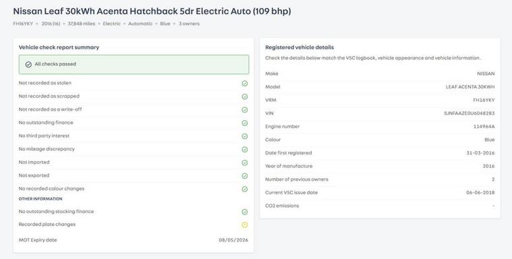Viewport: 512px width, 259px height.
Task: Click the Colour value 'Blue' in details
Action: click(x=490, y=140)
